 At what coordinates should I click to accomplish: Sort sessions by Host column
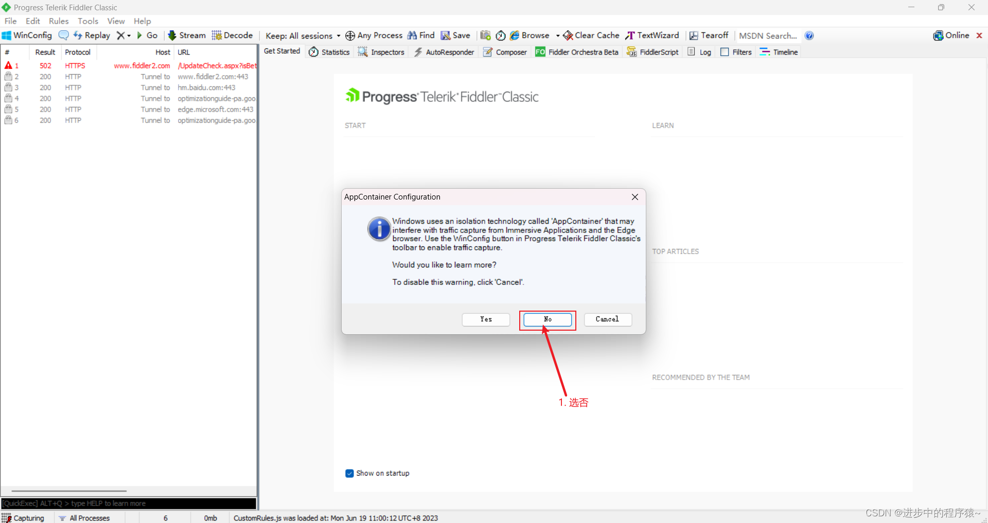pos(136,52)
